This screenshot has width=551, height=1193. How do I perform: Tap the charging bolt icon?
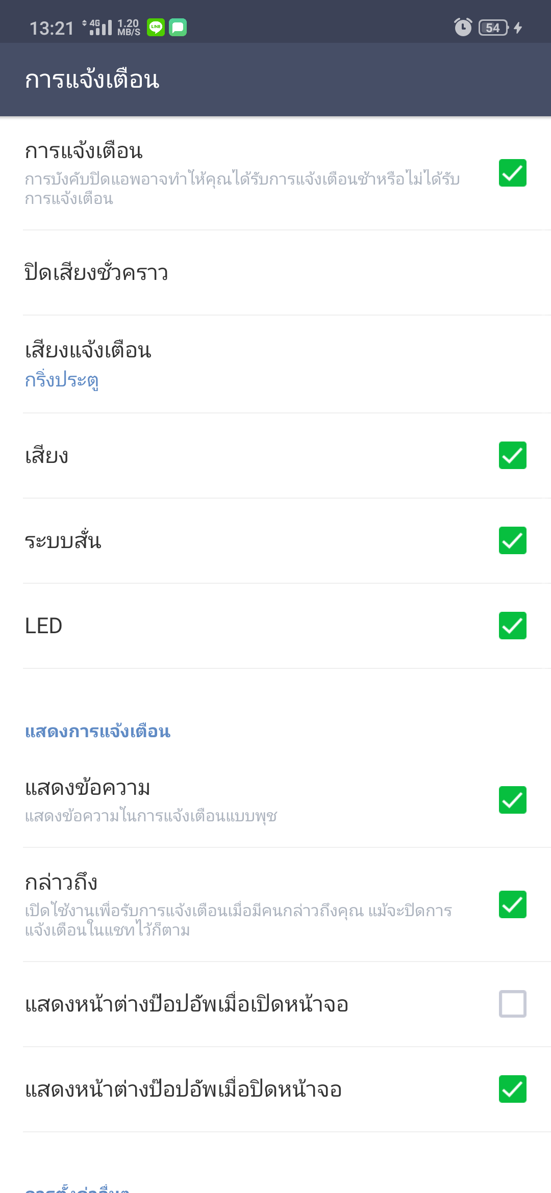tap(518, 28)
